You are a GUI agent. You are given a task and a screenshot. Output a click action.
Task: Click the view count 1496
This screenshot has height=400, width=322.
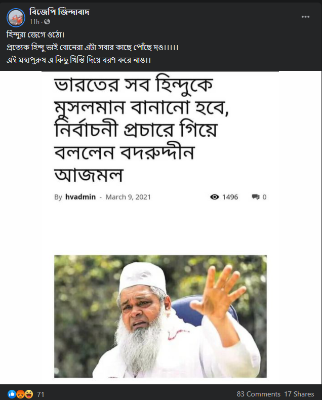tap(230, 197)
